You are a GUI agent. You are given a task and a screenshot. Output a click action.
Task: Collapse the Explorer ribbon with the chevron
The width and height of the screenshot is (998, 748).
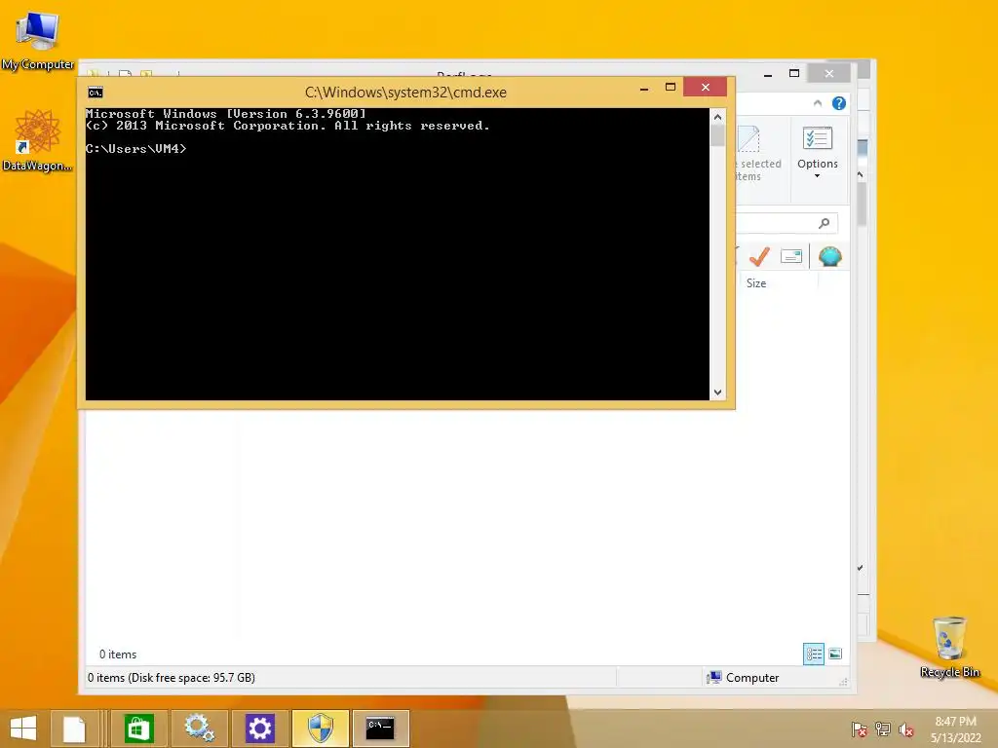(x=818, y=103)
